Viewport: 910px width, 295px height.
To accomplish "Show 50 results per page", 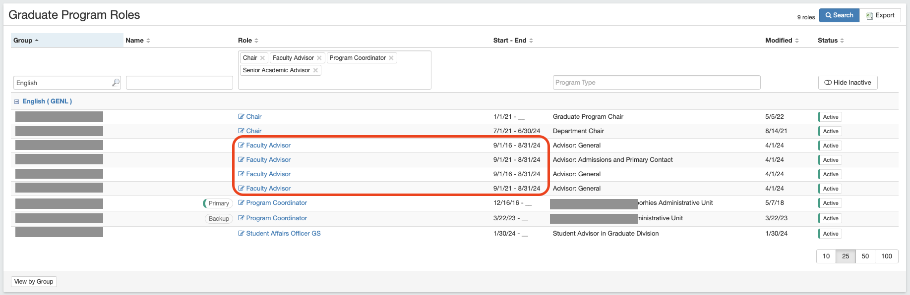I will pos(865,256).
